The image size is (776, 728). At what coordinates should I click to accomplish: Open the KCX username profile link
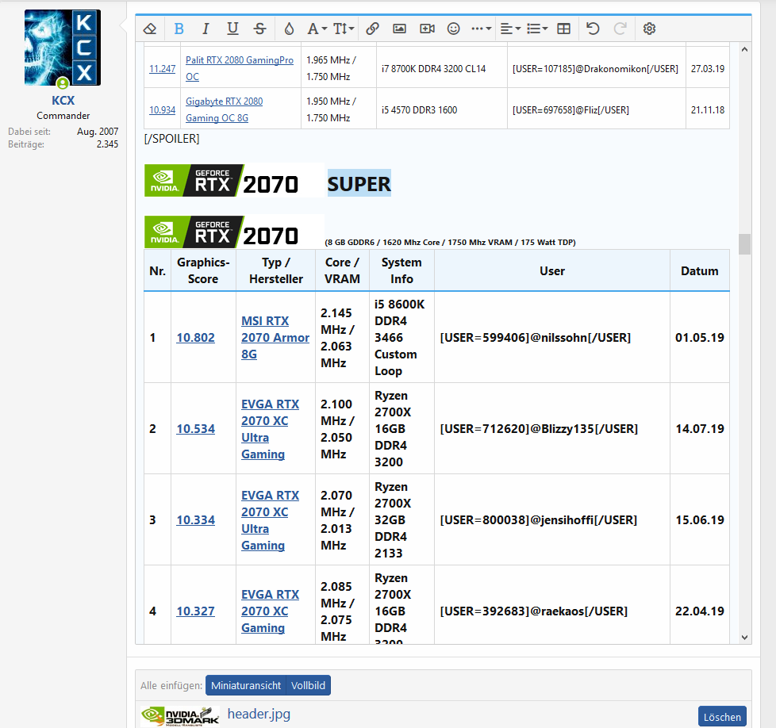click(x=63, y=101)
